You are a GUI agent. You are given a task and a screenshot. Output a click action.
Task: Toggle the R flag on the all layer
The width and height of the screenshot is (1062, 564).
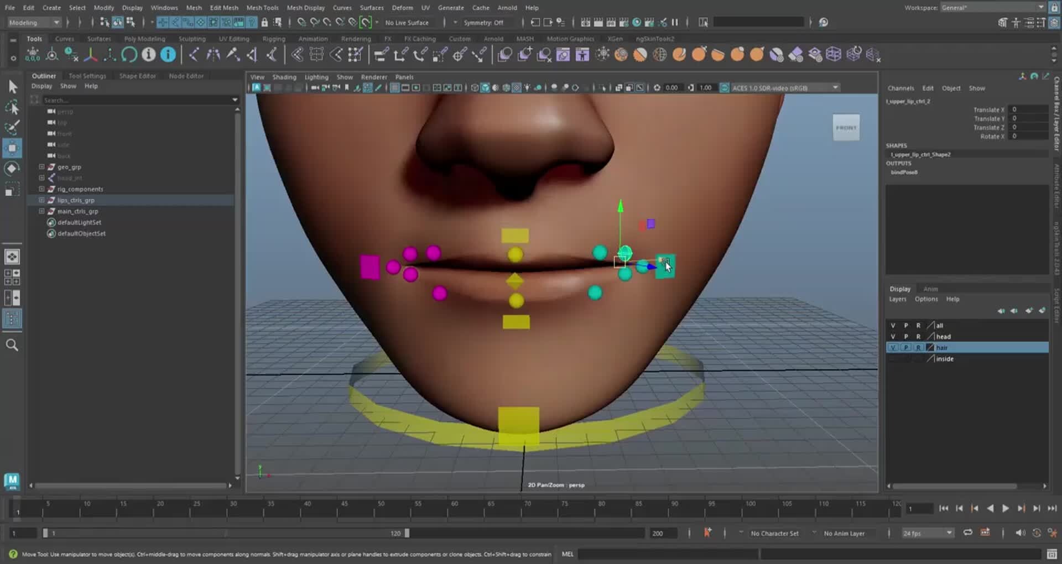919,326
